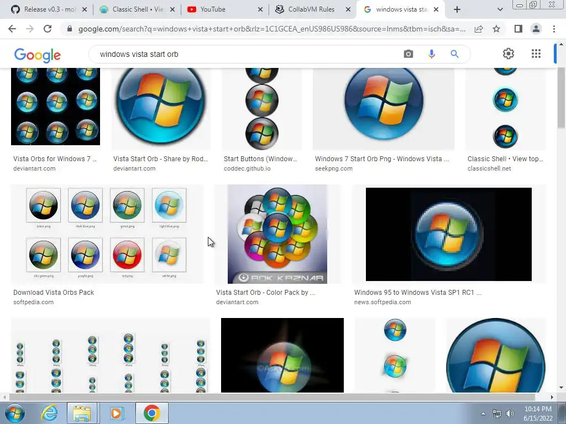Viewport: 566px width, 424px height.
Task: Open the tab search dropdown
Action: coord(500,9)
